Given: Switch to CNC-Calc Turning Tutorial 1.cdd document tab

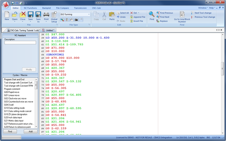Looking at the screenshot, I should click(24, 30).
